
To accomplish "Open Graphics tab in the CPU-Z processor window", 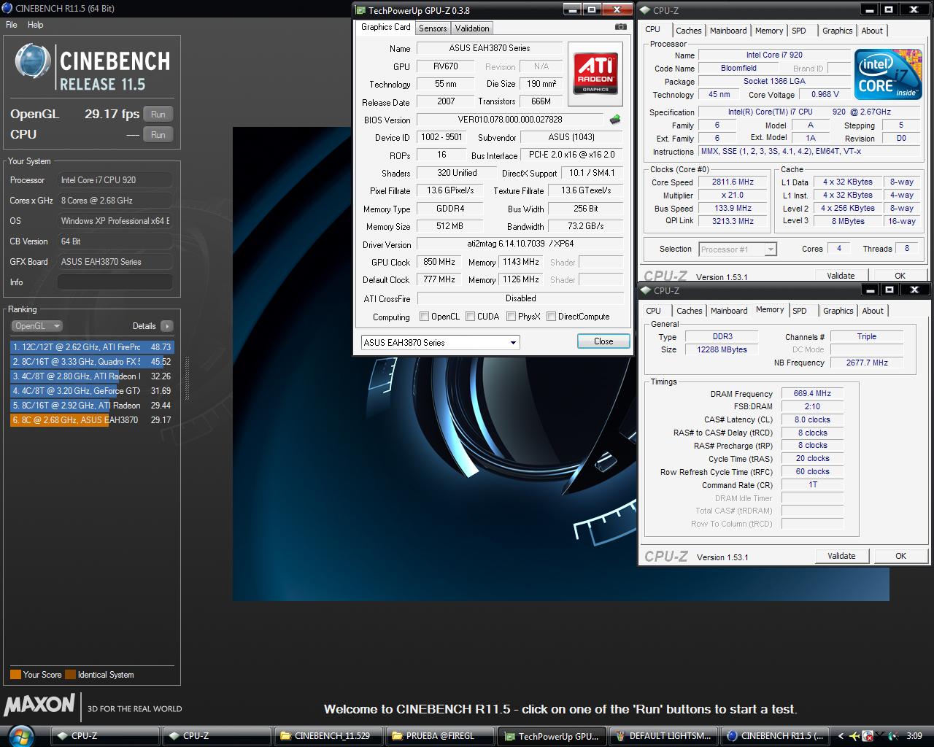I will click(837, 31).
